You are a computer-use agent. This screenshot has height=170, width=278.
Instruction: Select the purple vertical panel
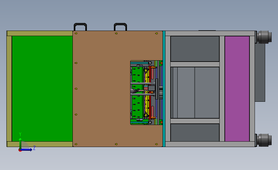(237, 89)
